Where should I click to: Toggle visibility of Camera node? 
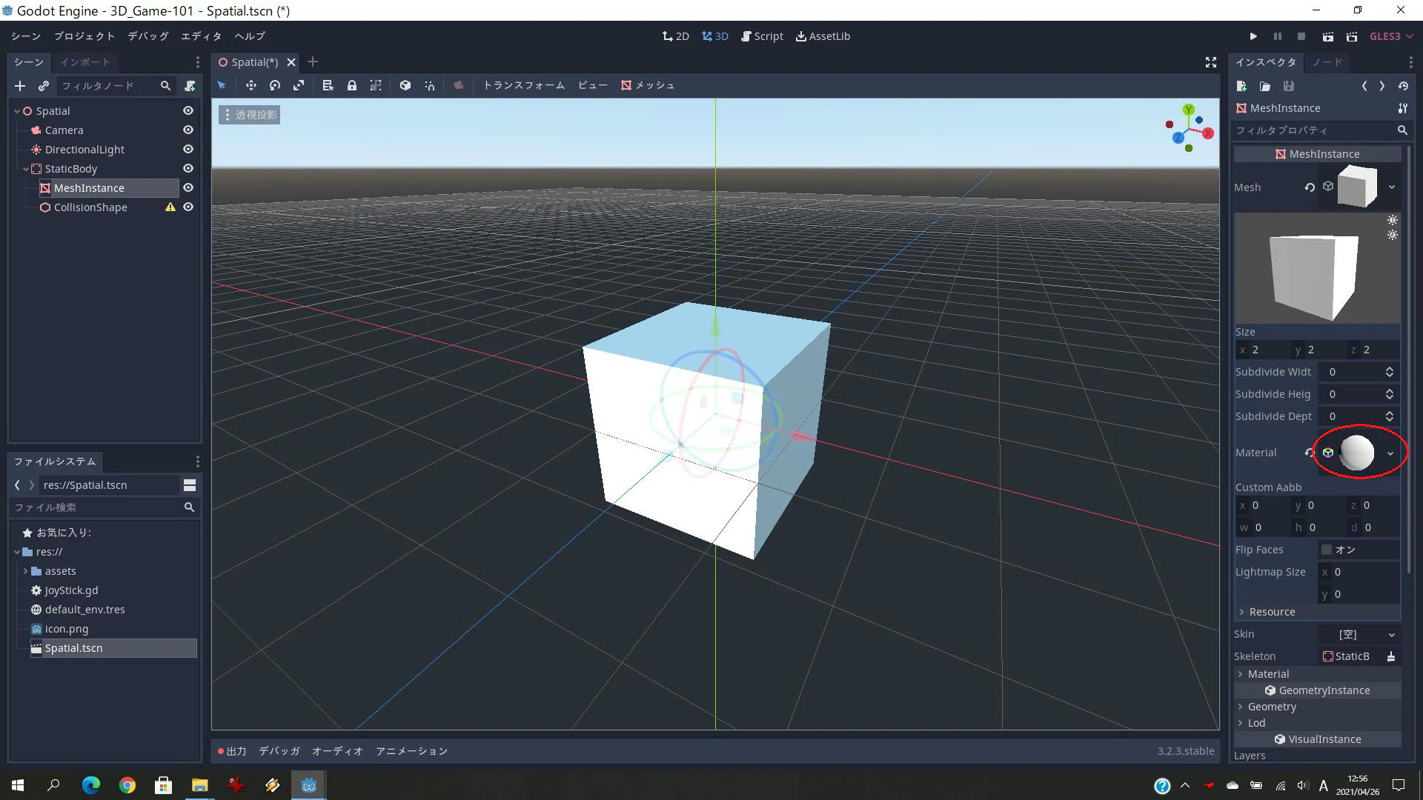coord(188,130)
